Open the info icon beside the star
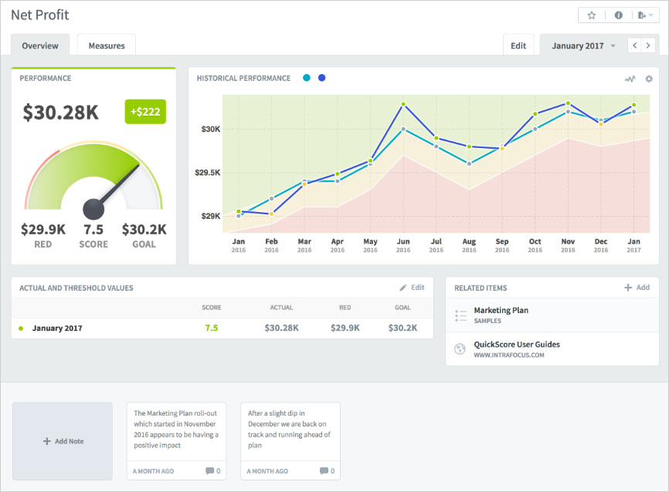The height and width of the screenshot is (492, 669). click(619, 15)
